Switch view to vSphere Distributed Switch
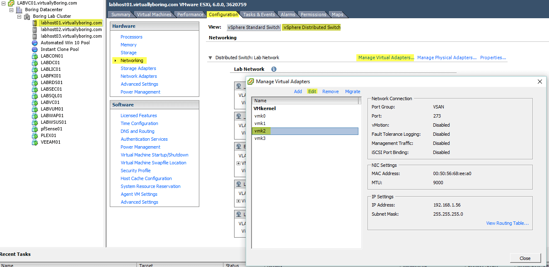 (x=312, y=27)
